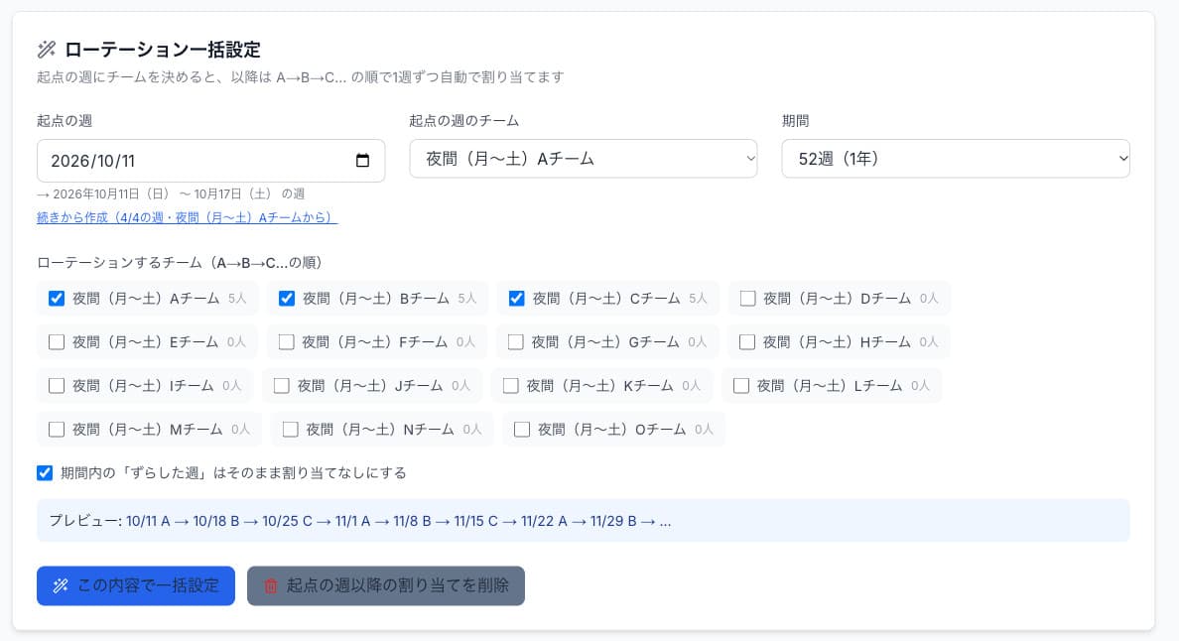1179x641 pixels.
Task: Check 夜間（月〜土）Dチーム checkbox
Action: (747, 299)
